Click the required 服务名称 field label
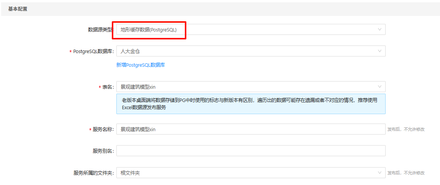This screenshot has height=185, width=440. tap(103, 129)
